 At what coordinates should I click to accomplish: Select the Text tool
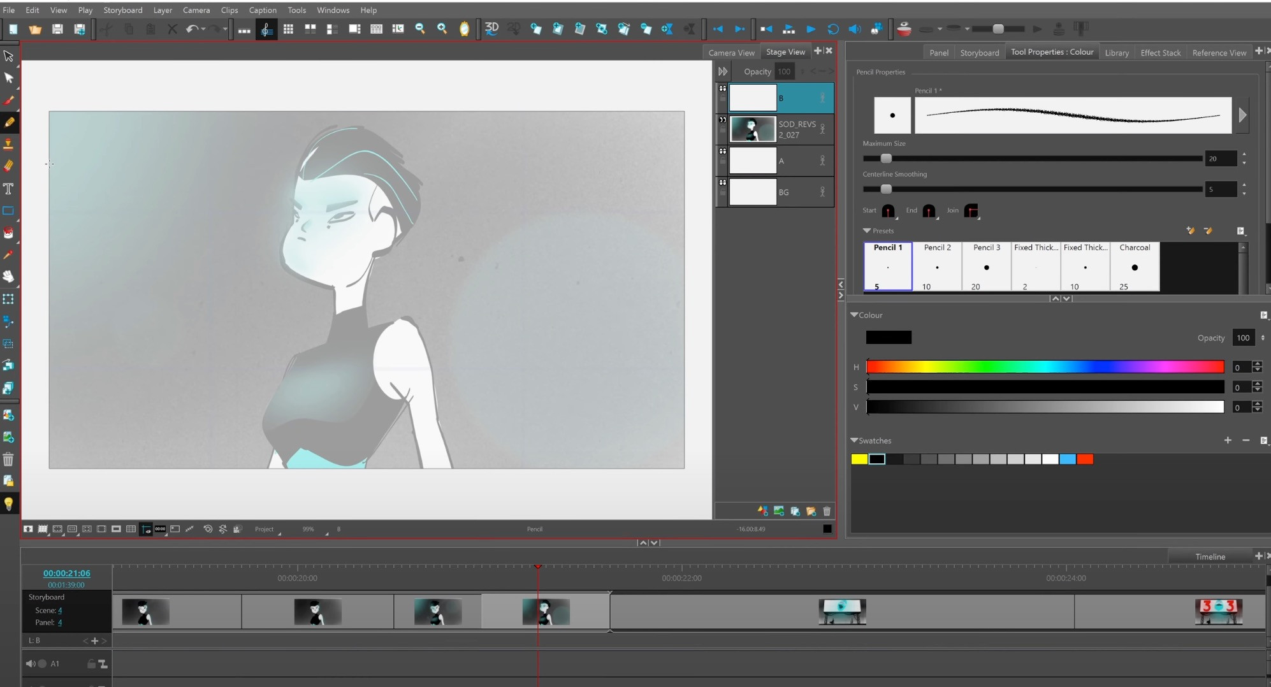point(9,189)
